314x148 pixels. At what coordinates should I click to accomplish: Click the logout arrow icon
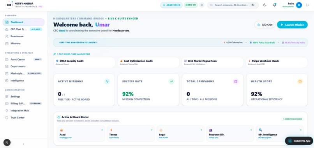(x=308, y=5)
